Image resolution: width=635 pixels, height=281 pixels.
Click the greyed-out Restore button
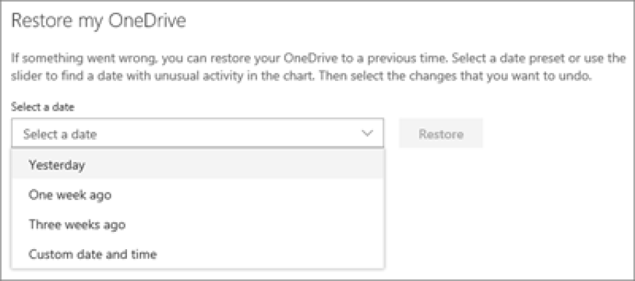pos(441,134)
